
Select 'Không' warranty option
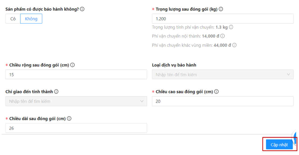[x=31, y=19]
